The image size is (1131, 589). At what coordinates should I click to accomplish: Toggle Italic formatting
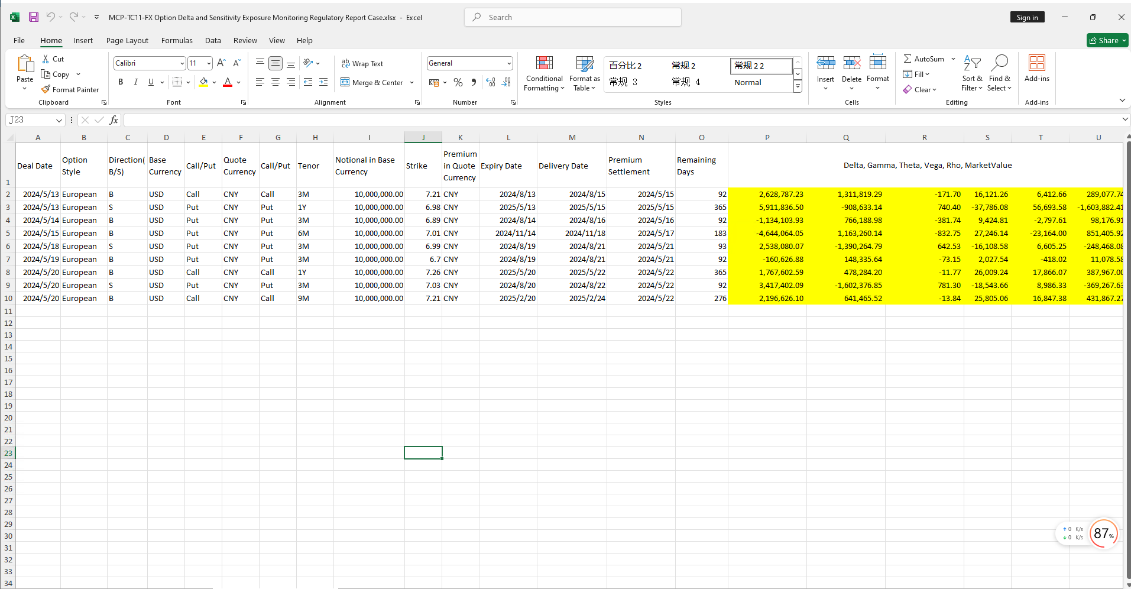point(136,82)
